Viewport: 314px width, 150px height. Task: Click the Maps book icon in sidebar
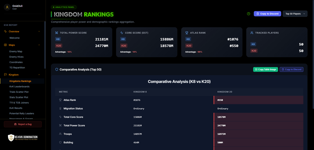(x=6, y=45)
